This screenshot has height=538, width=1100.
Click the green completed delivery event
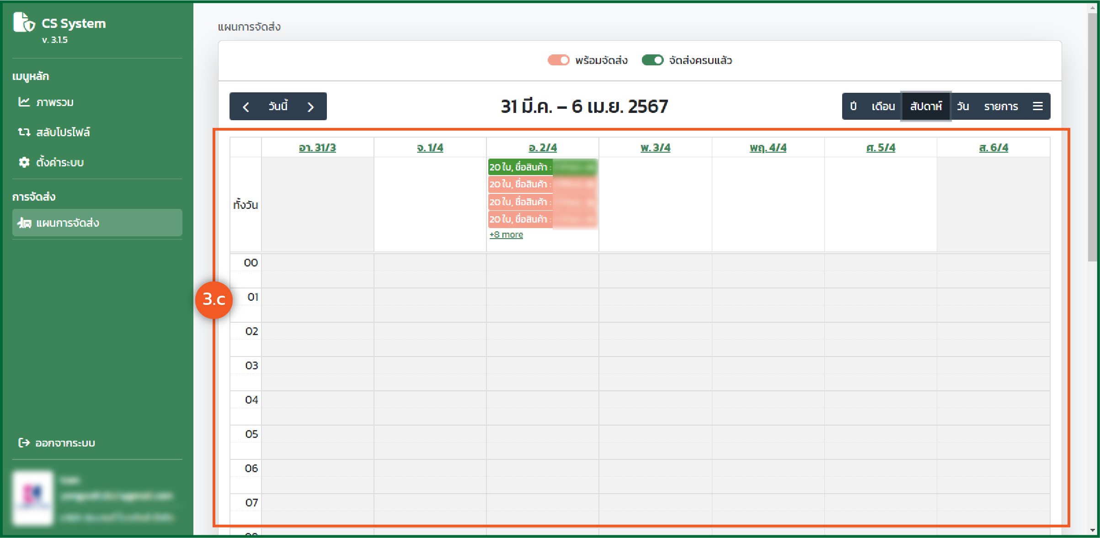coord(542,167)
